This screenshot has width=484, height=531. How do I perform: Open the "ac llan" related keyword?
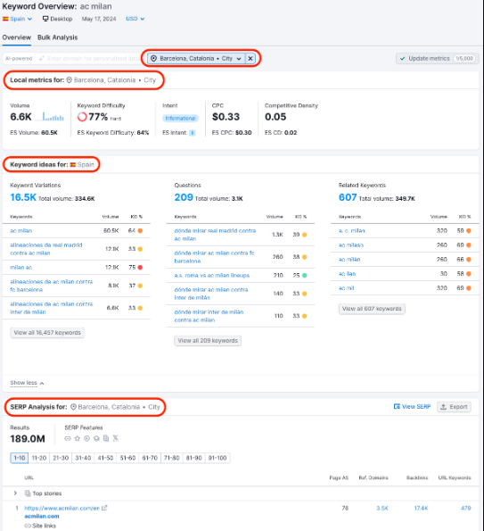(347, 274)
